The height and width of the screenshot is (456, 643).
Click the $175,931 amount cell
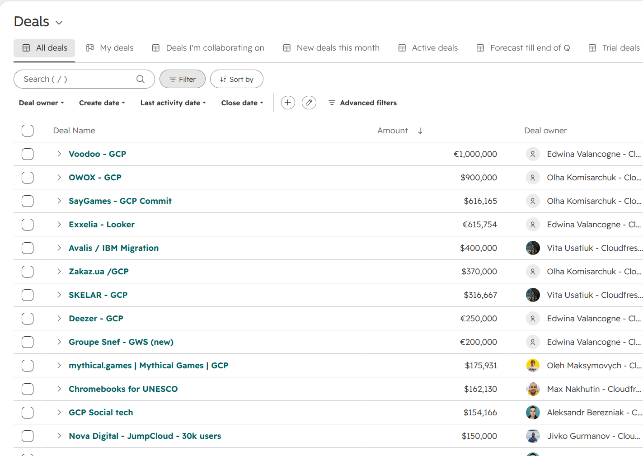click(481, 366)
